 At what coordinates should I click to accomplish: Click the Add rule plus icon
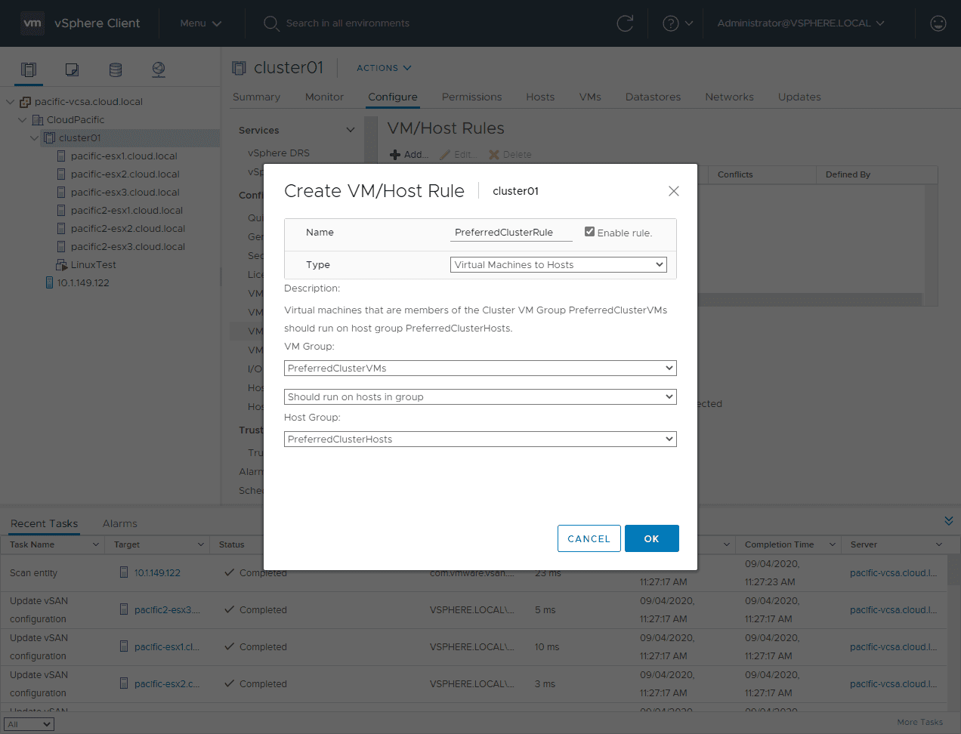pos(395,155)
